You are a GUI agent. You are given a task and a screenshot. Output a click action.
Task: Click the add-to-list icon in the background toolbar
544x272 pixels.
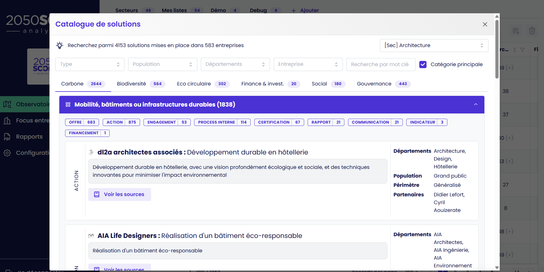tap(516, 31)
